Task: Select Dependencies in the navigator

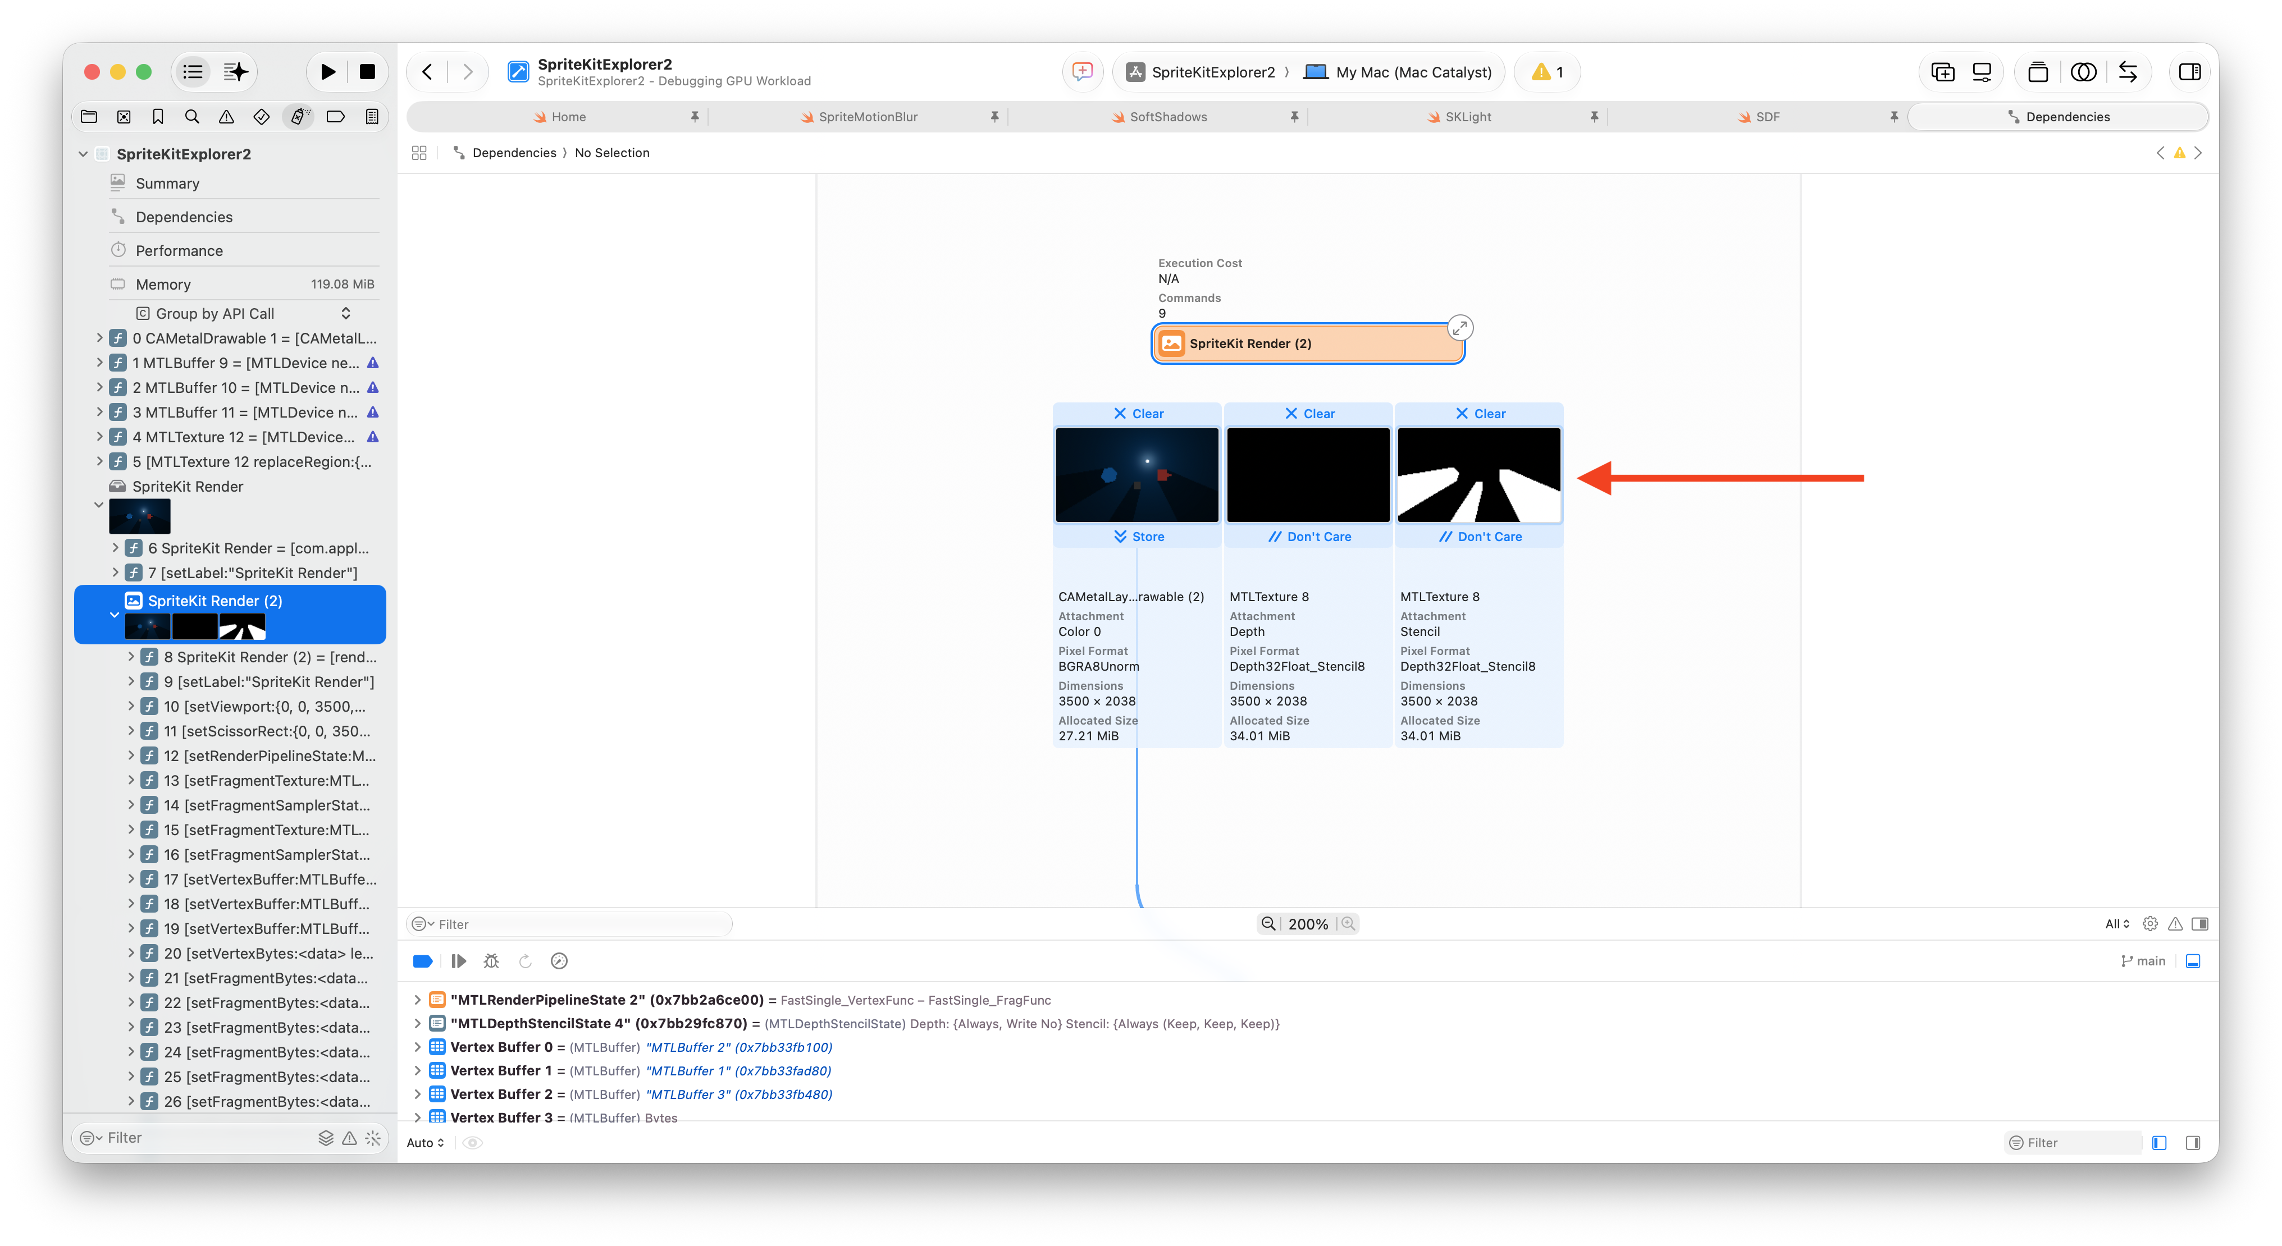Action: 244,217
